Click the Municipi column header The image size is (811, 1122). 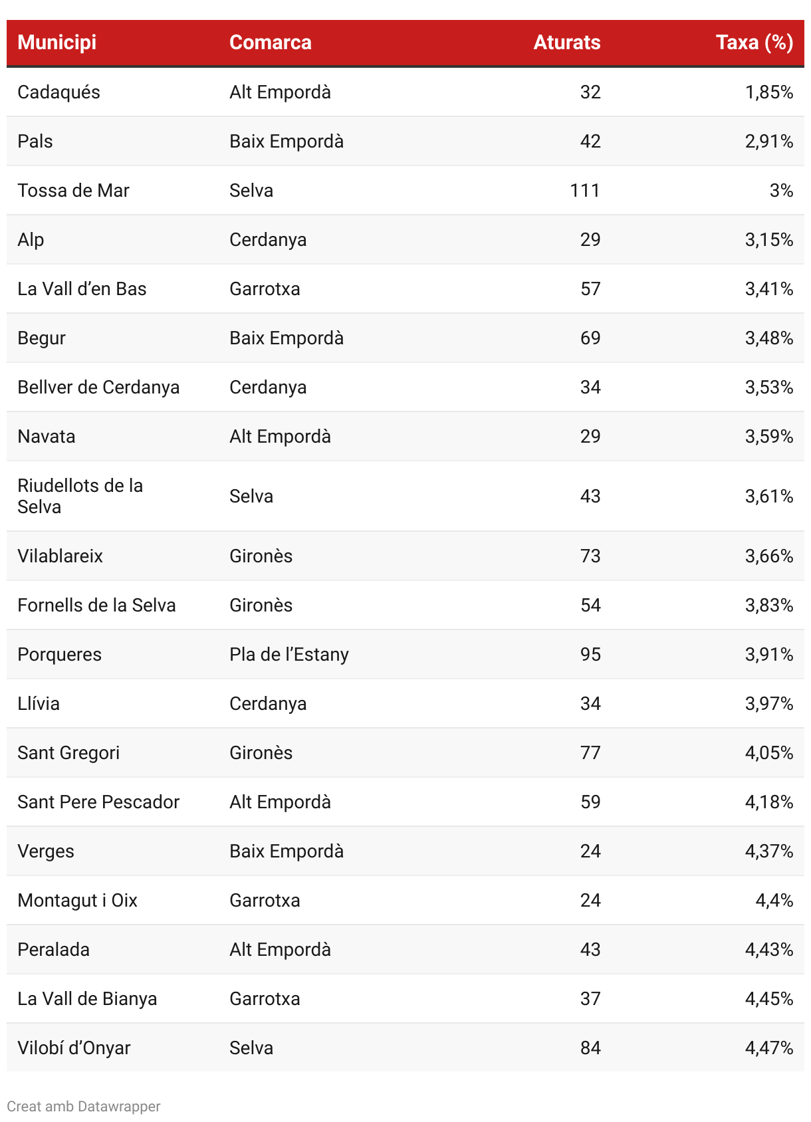click(x=57, y=43)
